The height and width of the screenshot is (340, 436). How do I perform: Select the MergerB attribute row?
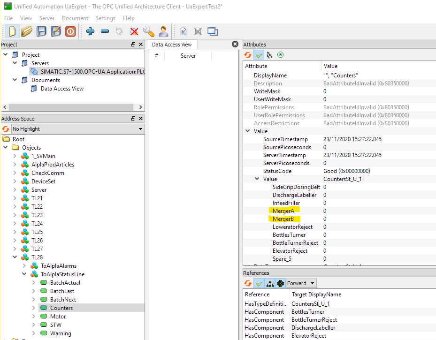click(x=339, y=219)
